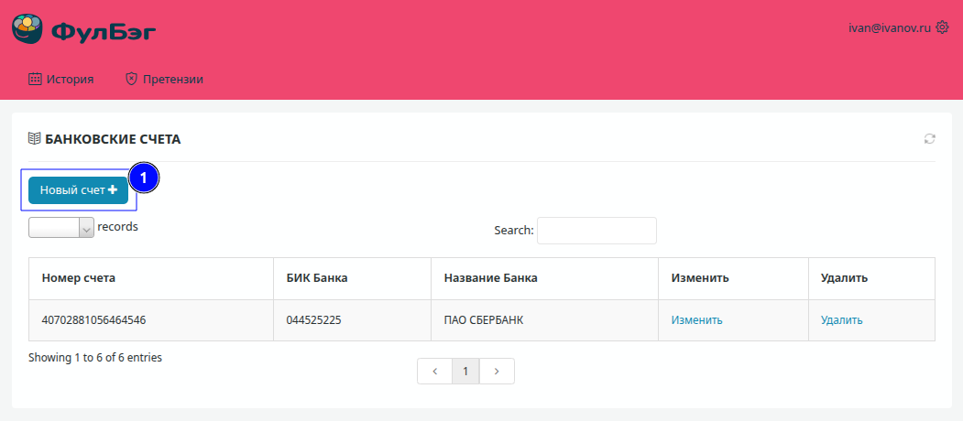This screenshot has width=963, height=421.
Task: Open the ivan@ivanov.ru account menu
Action: point(889,28)
